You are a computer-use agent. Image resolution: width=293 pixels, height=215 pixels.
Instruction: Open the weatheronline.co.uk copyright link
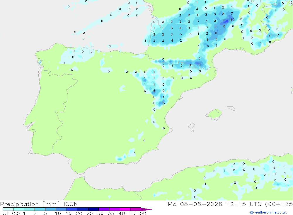coord(268,212)
